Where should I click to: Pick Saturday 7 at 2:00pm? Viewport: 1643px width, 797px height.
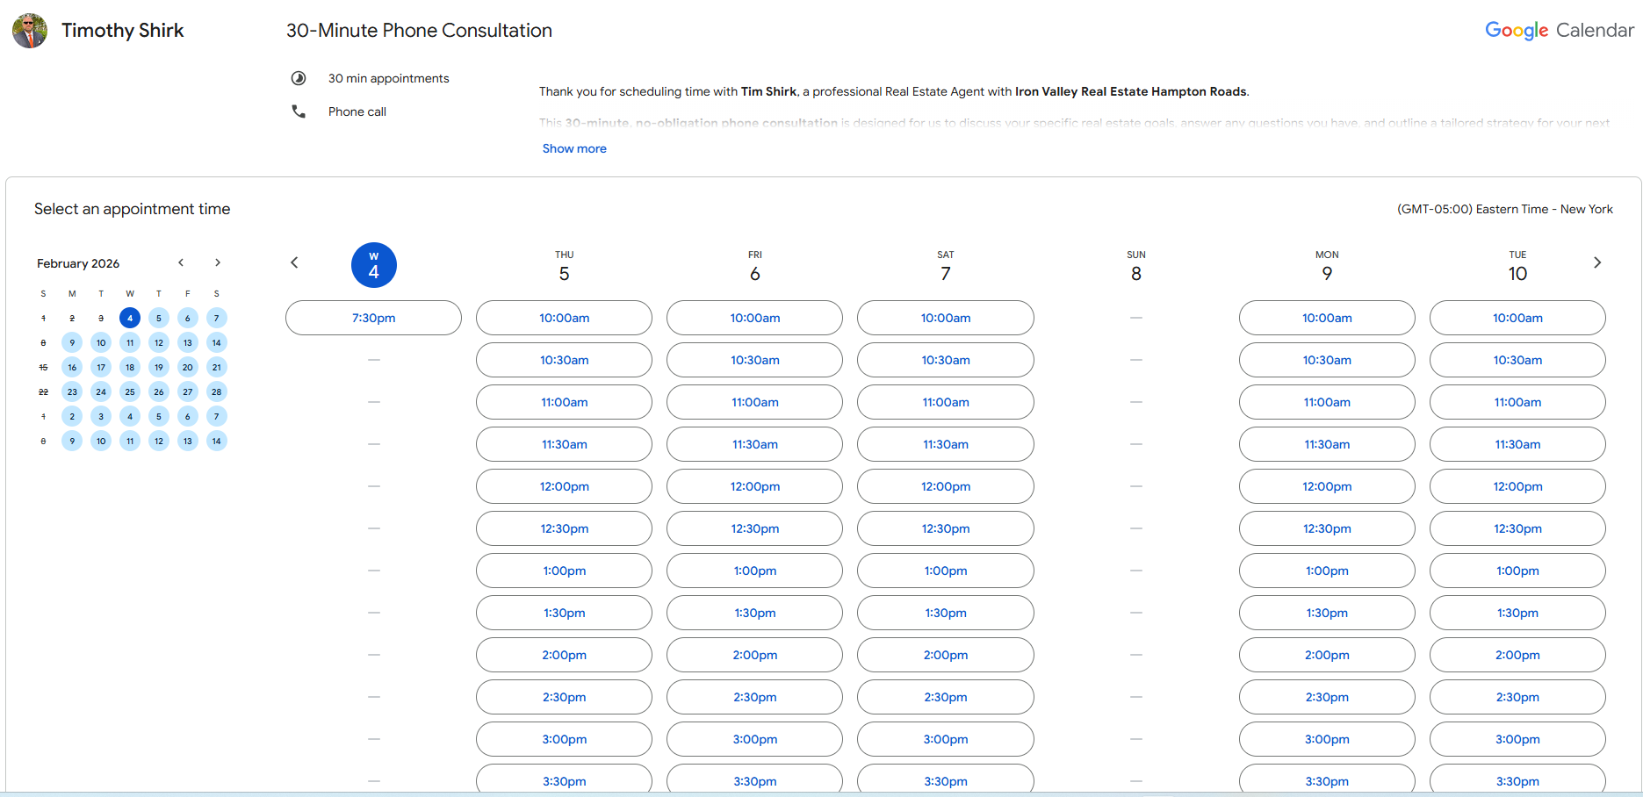946,655
